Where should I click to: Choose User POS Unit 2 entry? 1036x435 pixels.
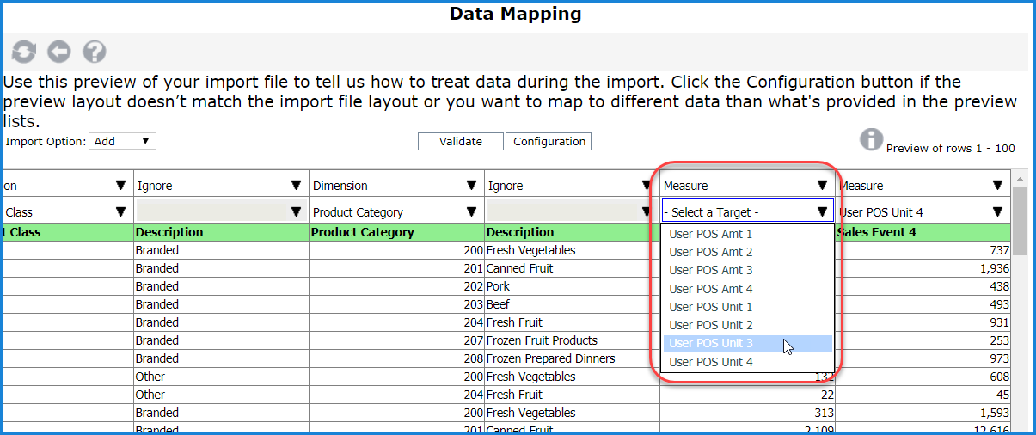710,325
